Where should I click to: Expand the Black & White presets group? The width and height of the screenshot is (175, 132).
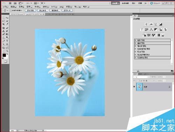(135, 52)
